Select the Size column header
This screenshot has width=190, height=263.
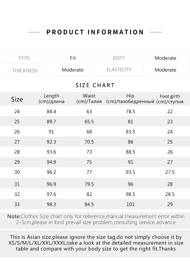point(17,99)
